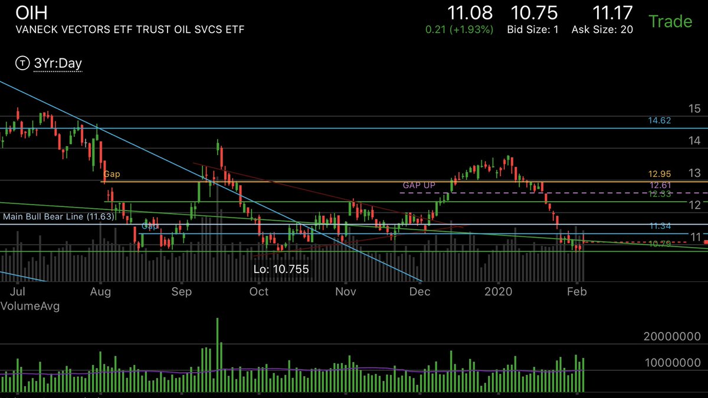Tap the GAP UP annotation
Image resolution: width=708 pixels, height=398 pixels.
point(419,185)
